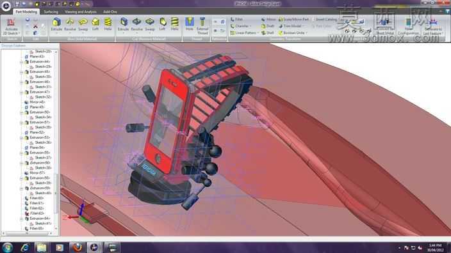Select the Cut Helix tool
The width and height of the screenshot is (451, 253).
click(x=175, y=24)
